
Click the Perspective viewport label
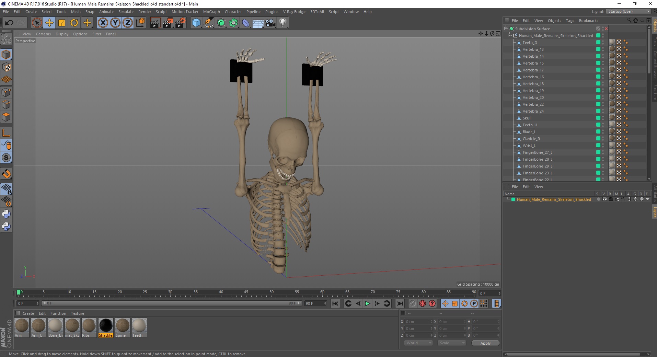point(25,41)
